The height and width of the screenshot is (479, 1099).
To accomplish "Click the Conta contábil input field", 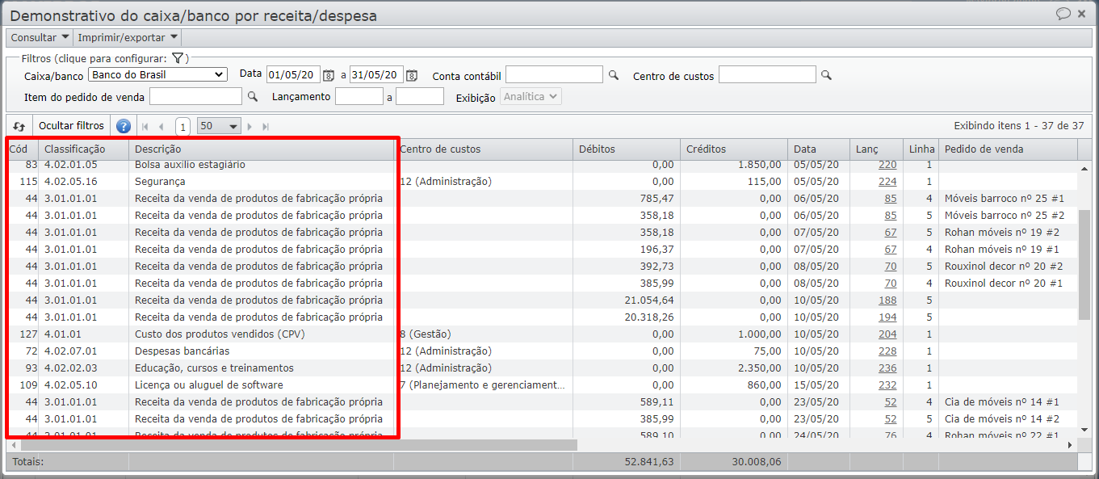I will 554,74.
